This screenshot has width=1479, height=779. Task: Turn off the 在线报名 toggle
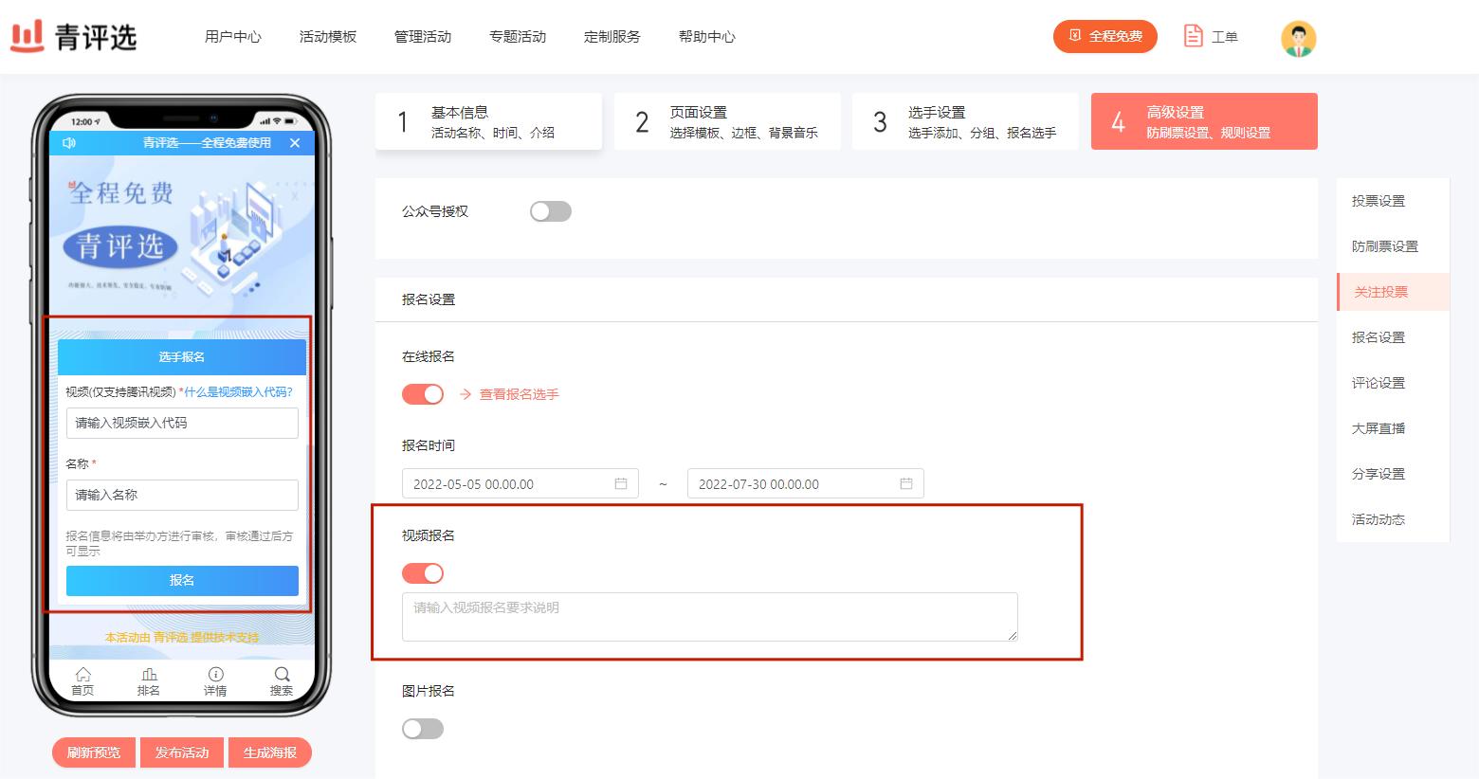click(x=423, y=393)
